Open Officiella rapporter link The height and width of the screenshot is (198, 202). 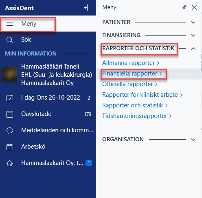click(x=130, y=84)
